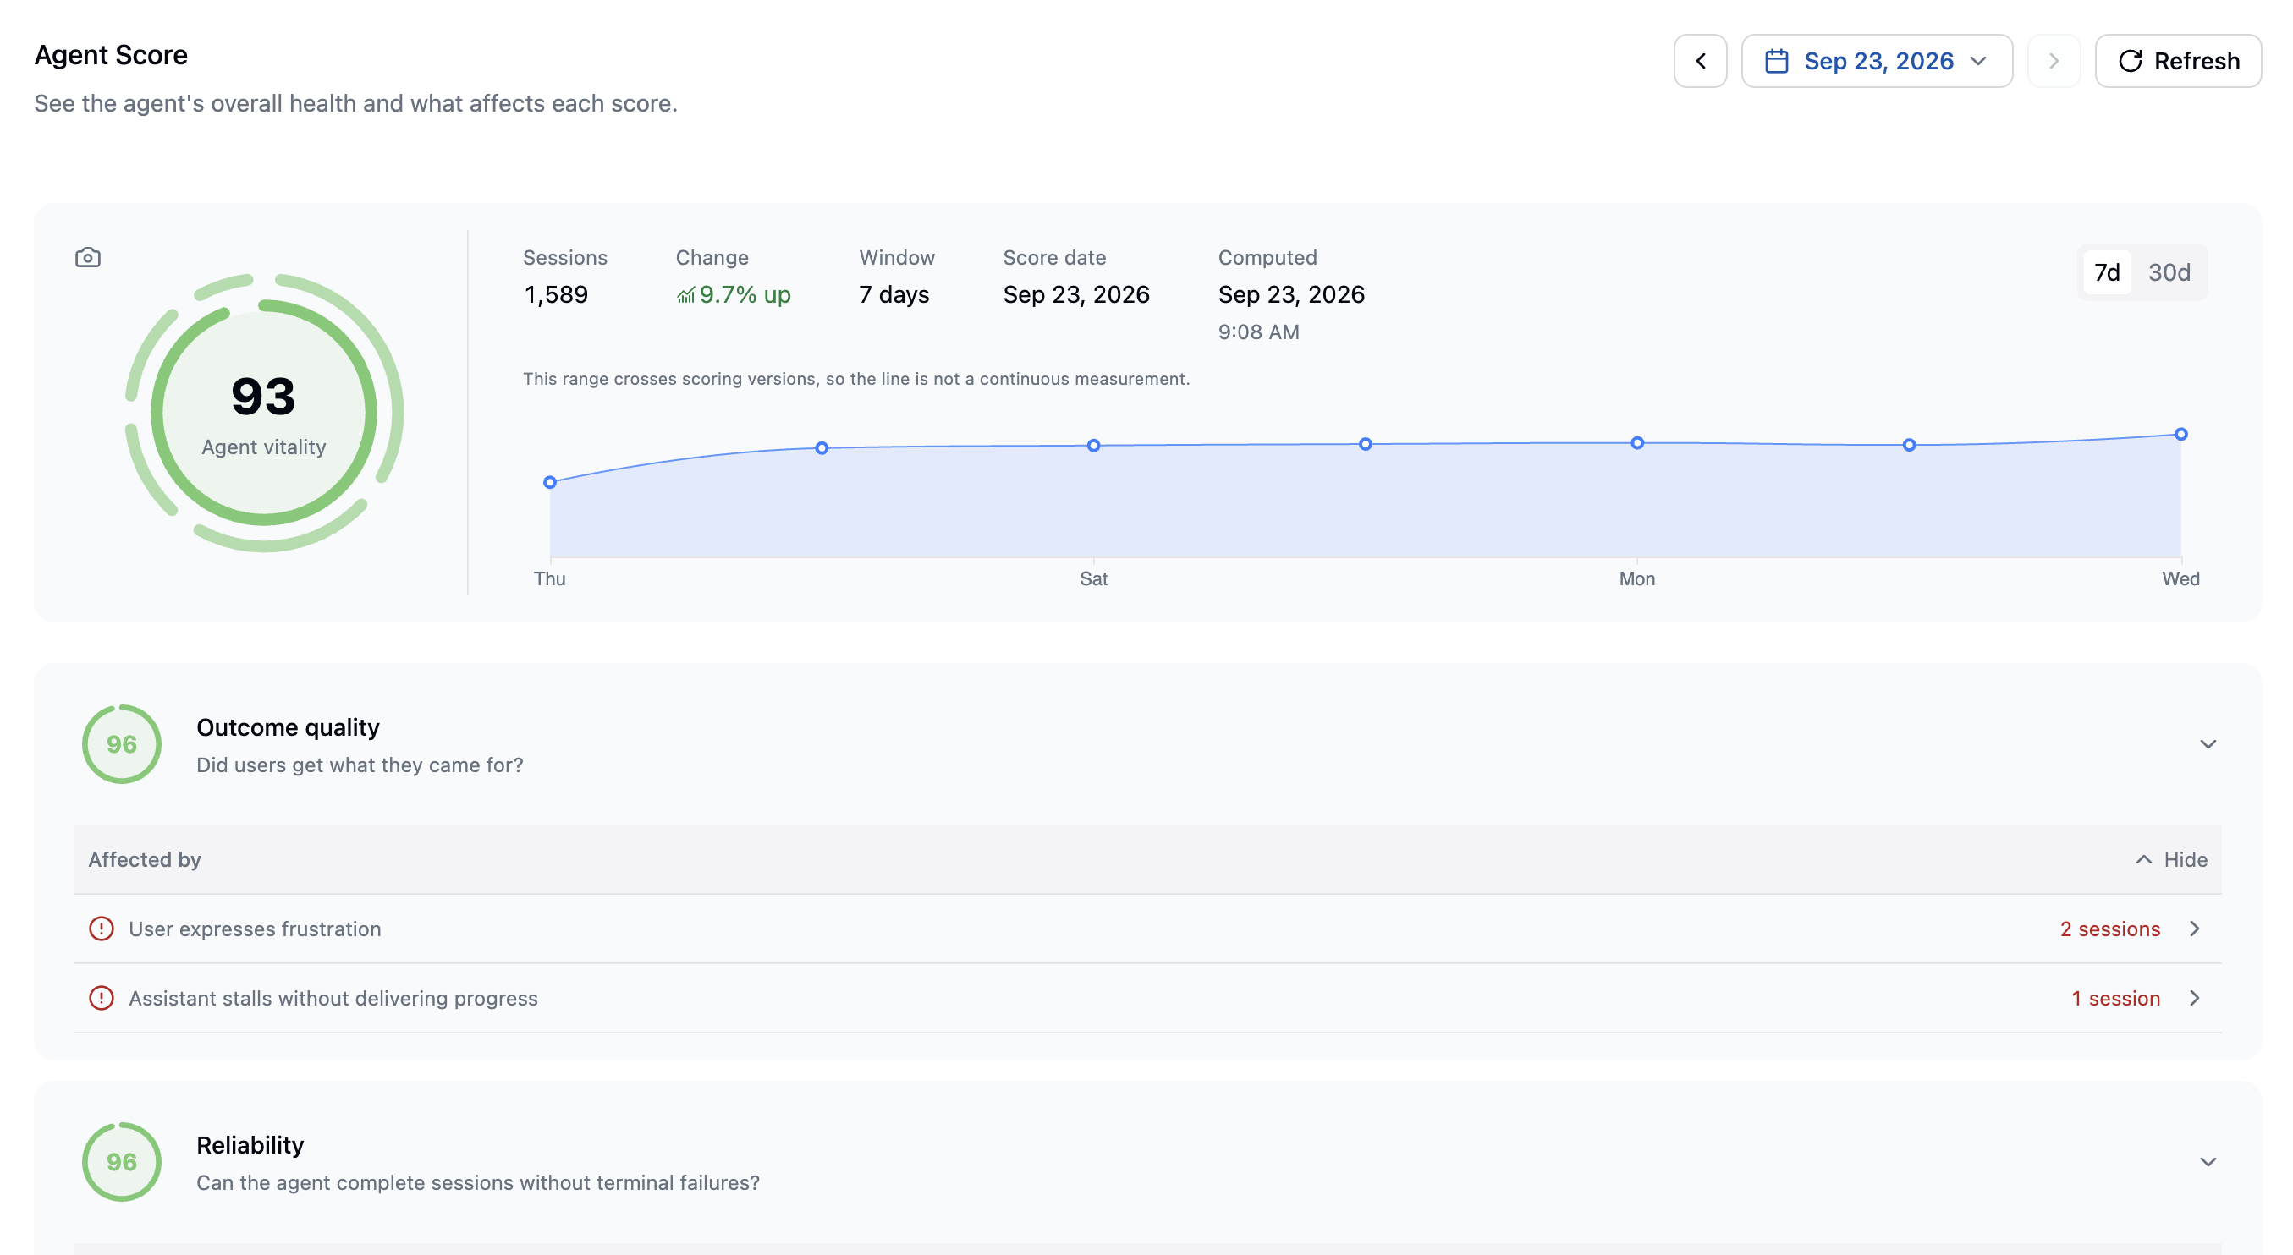2293x1255 pixels.
Task: Click the Outcome quality 96 score ring
Action: [121, 743]
